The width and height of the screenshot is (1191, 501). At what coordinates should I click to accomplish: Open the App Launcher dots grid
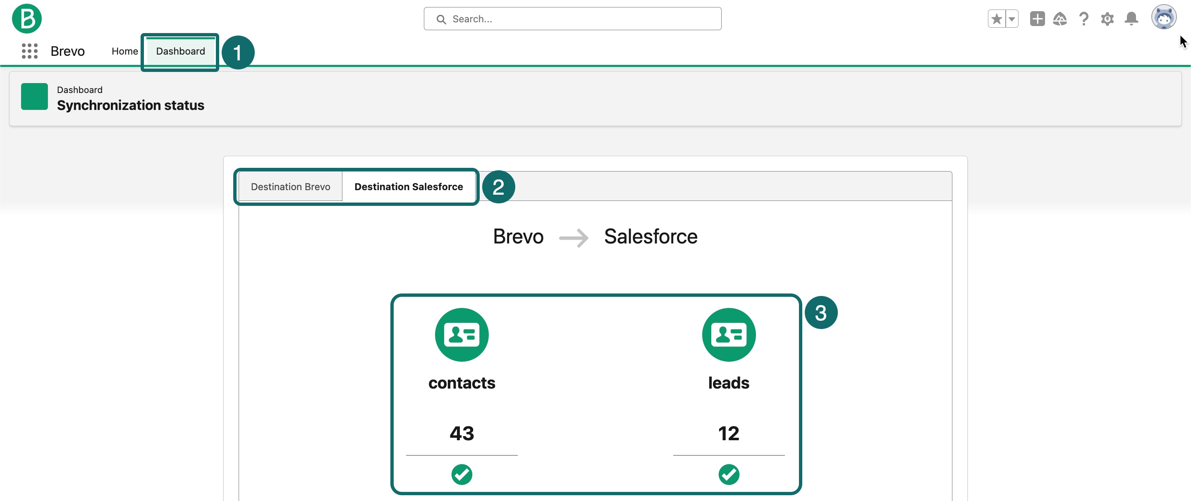pyautogui.click(x=30, y=51)
